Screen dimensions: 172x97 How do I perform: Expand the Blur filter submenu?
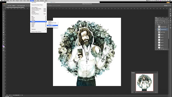tap(38, 16)
